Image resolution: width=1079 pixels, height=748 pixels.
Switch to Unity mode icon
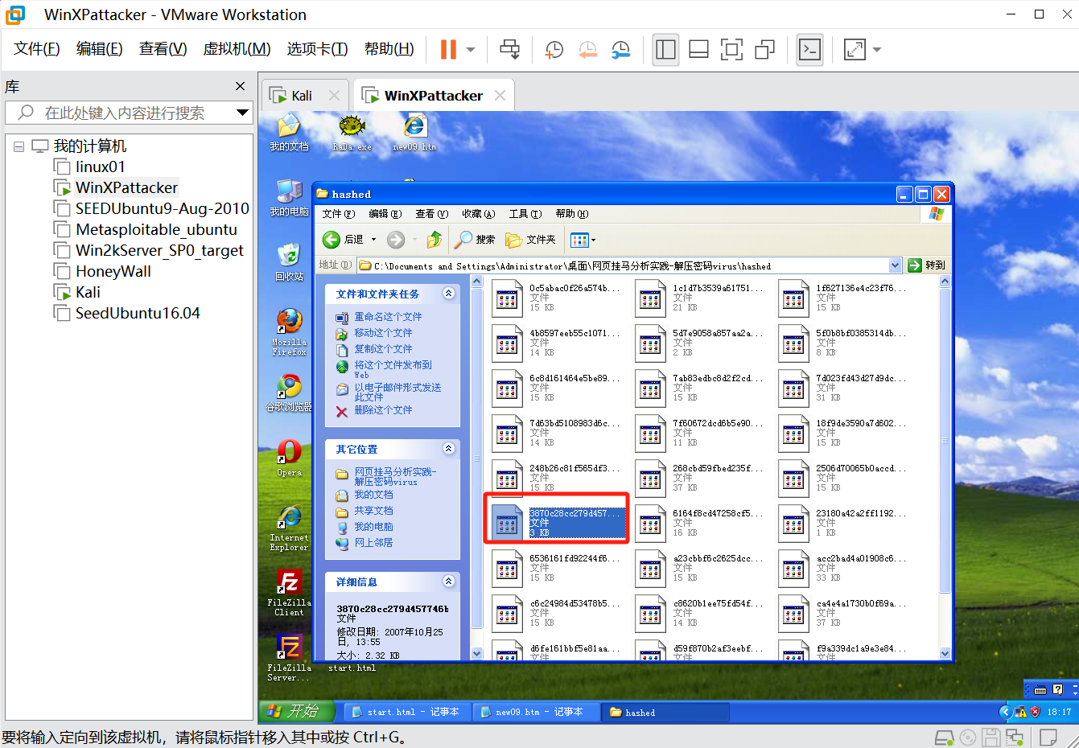764,50
